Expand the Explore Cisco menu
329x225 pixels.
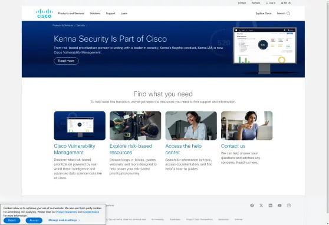tap(264, 14)
